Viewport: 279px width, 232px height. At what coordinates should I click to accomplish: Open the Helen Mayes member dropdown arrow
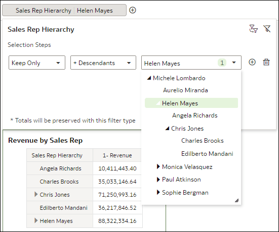click(234, 63)
